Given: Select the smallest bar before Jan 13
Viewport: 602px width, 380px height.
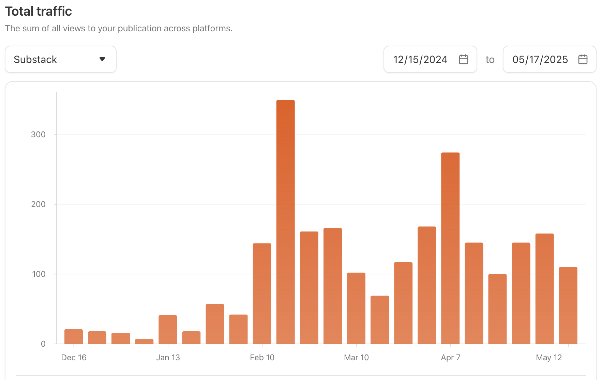Looking at the screenshot, I should pos(144,341).
